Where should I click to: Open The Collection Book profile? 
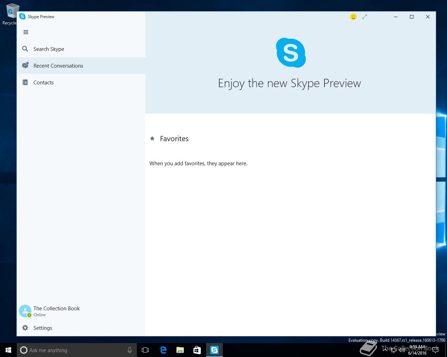[57, 309]
